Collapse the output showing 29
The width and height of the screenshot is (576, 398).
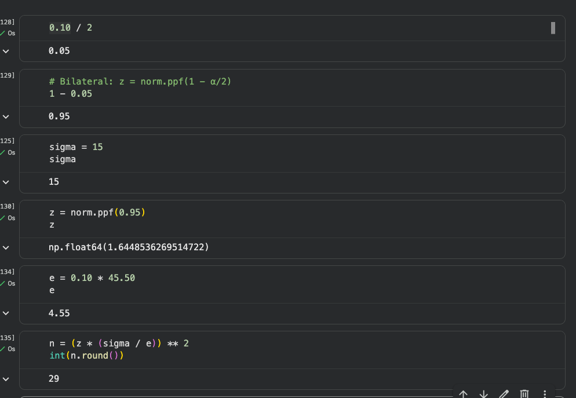point(6,378)
